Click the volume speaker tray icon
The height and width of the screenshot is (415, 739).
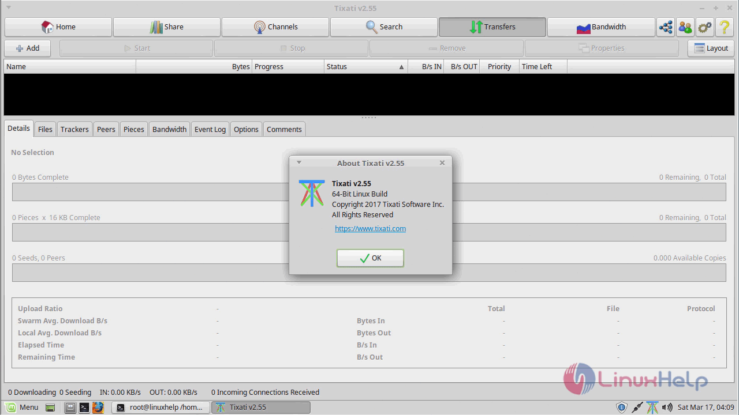(667, 408)
